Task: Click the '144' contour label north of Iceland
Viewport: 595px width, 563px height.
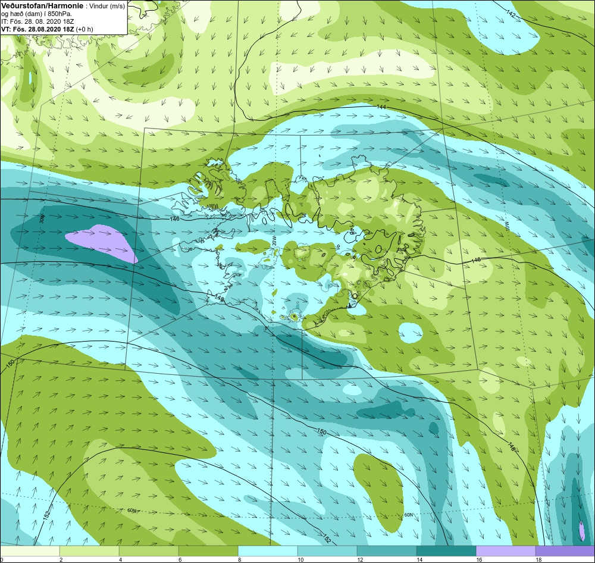Action: coord(381,107)
